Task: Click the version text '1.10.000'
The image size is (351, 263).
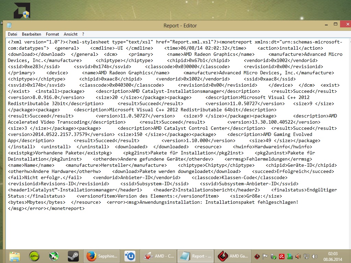Action: click(x=197, y=141)
